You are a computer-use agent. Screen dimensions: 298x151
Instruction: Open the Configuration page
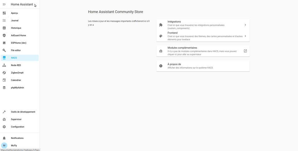pos(20,127)
